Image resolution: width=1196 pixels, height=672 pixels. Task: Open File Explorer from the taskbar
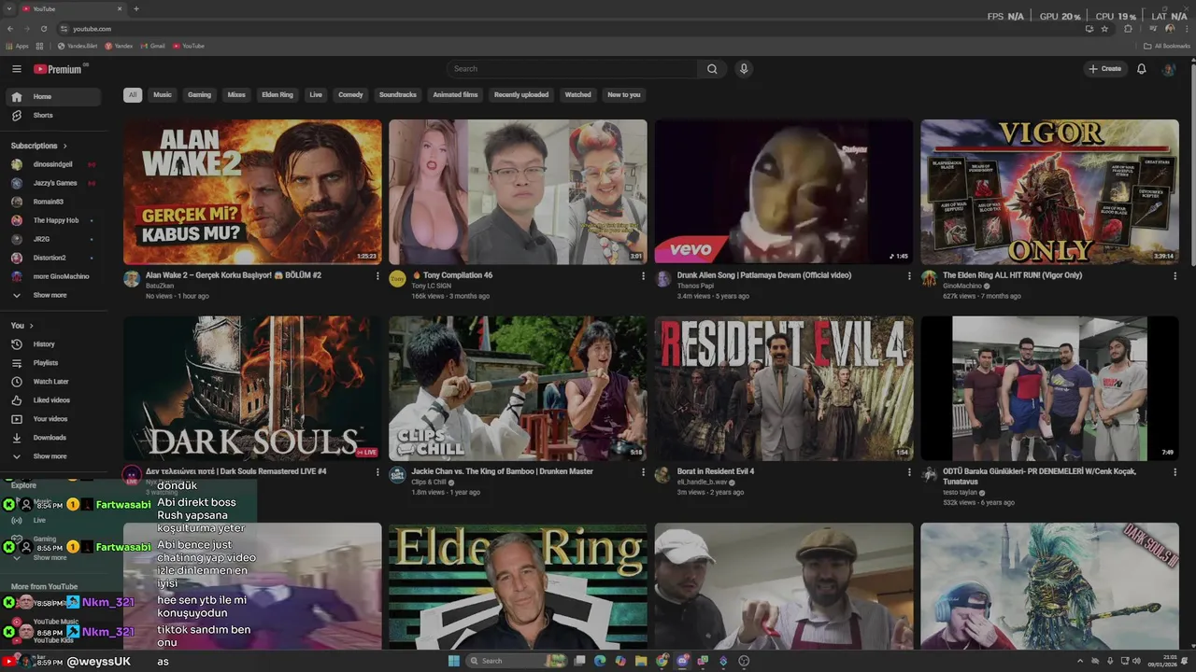(x=641, y=661)
